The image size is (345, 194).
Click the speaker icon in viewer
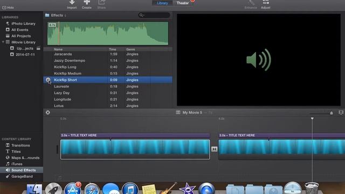pyautogui.click(x=259, y=60)
